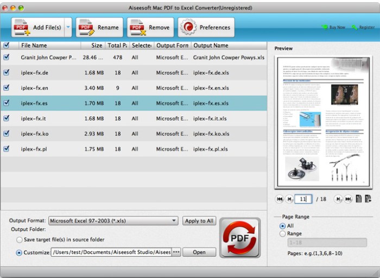380x278 pixels.
Task: Uncheck the iplex-fx.es file checkbox
Action: pyautogui.click(x=7, y=103)
